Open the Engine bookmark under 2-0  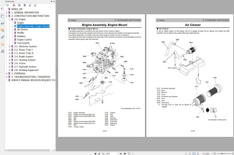pyautogui.click(x=20, y=23)
